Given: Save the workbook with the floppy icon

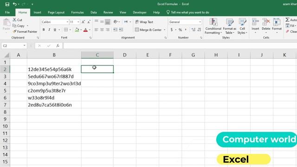Looking at the screenshot, I should point(7,4).
